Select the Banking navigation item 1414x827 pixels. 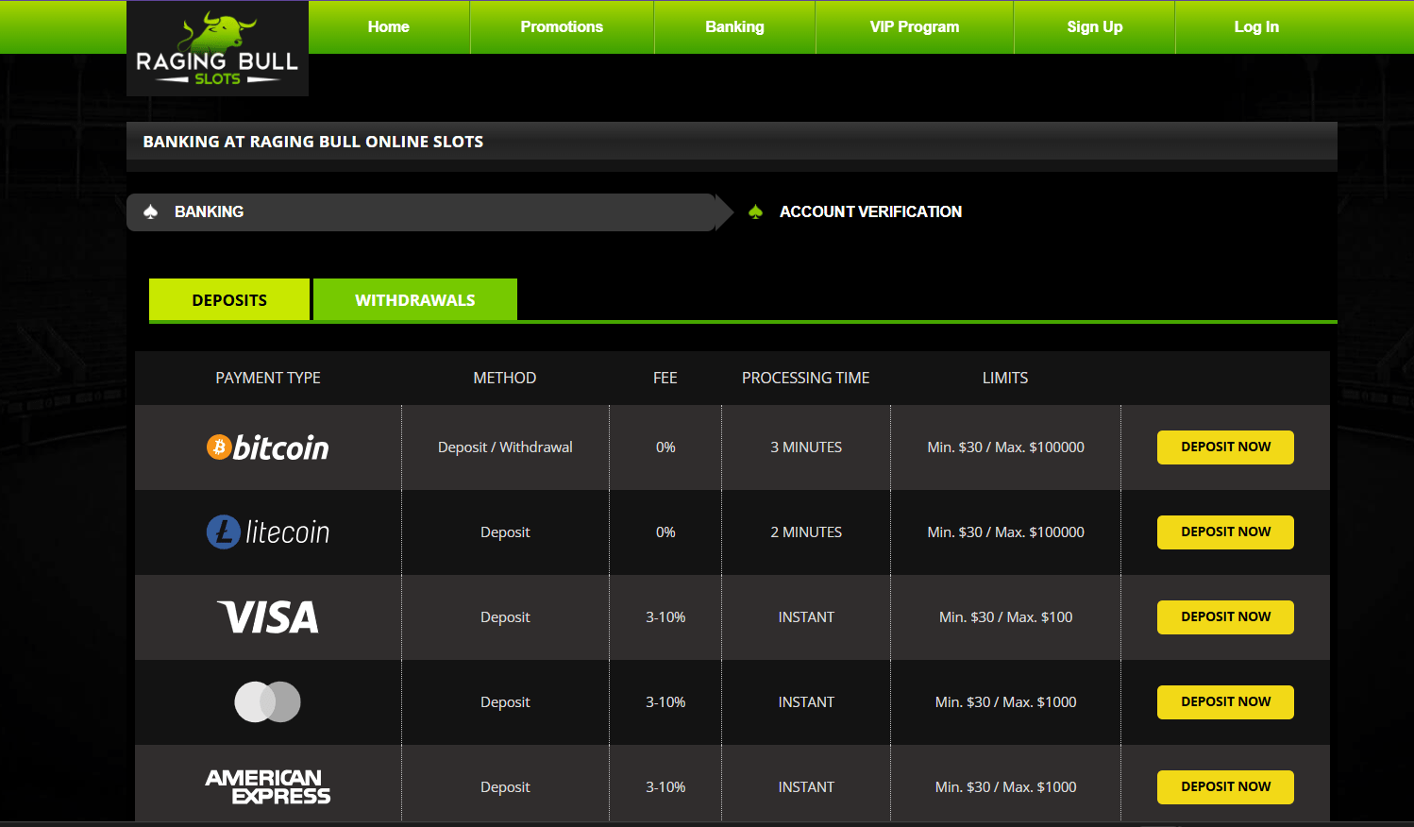tap(734, 27)
